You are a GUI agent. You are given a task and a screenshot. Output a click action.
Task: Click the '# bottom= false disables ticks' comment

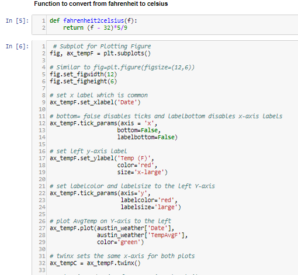click(x=166, y=116)
